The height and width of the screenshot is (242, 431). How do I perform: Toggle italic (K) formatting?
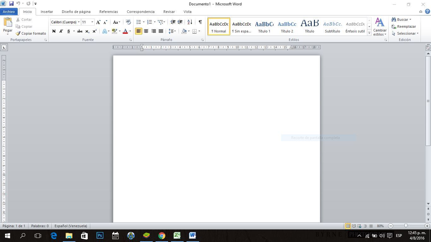coord(61,31)
